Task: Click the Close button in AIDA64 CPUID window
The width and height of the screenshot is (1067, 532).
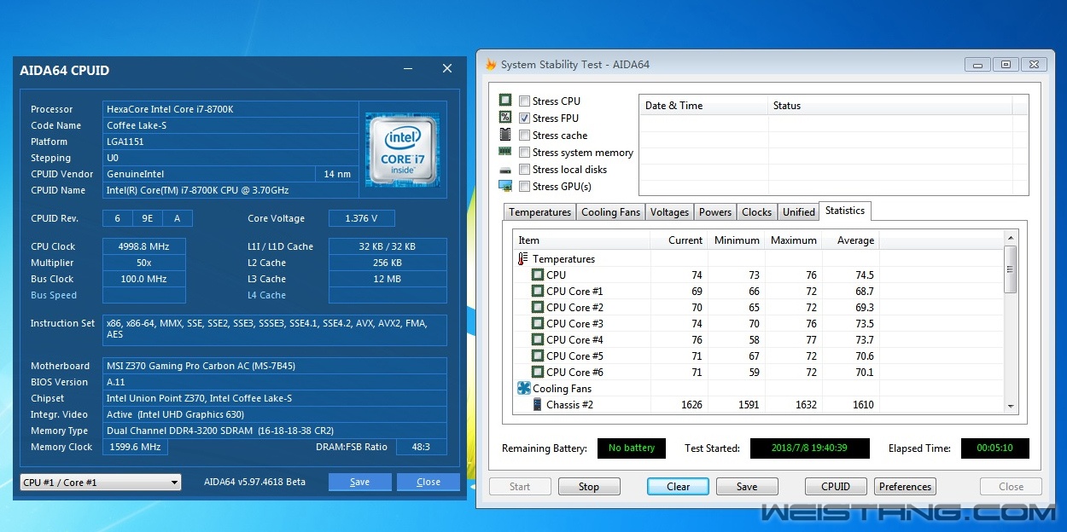Action: tap(429, 482)
